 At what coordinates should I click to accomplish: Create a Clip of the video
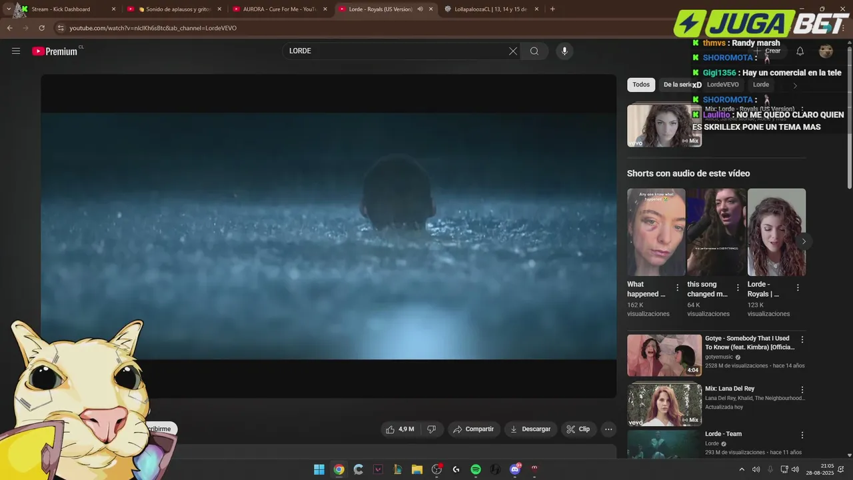578,429
